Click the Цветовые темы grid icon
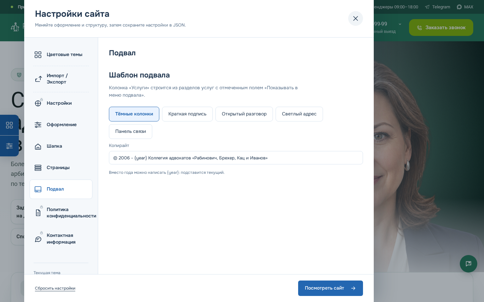The height and width of the screenshot is (302, 484). coord(38,55)
